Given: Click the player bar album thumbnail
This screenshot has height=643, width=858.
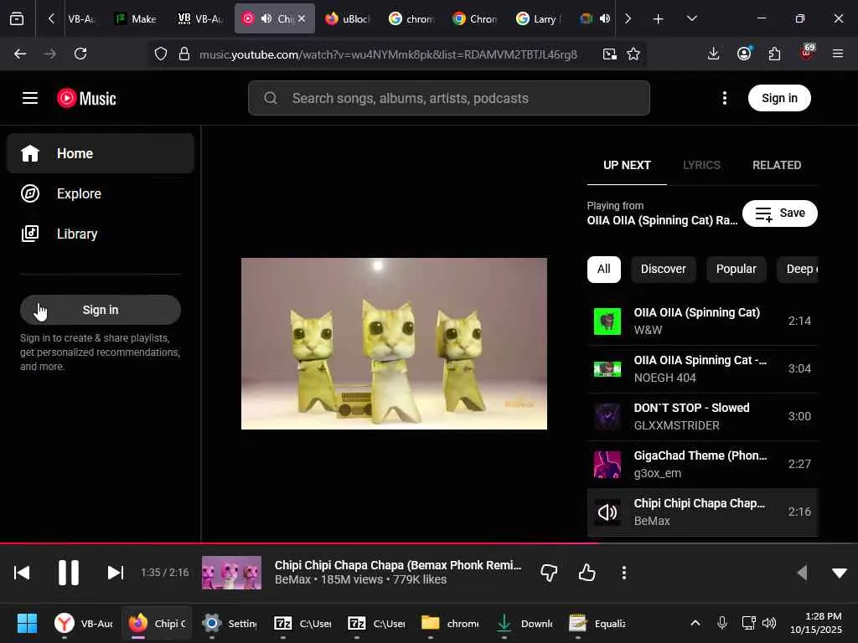Looking at the screenshot, I should tap(231, 573).
